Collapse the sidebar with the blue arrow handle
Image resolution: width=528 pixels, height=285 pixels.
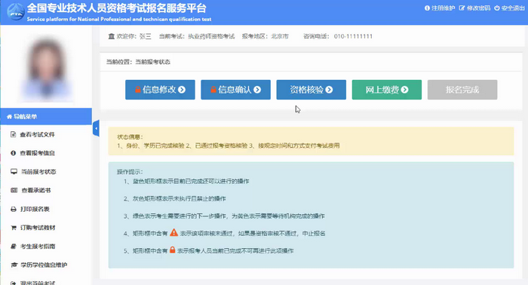point(96,128)
